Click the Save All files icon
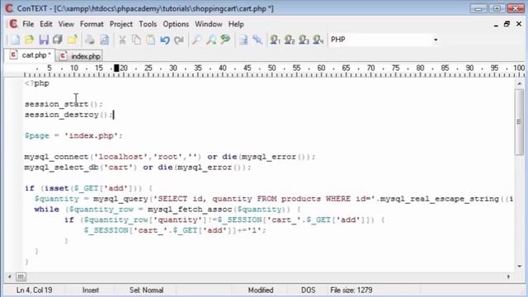The height and width of the screenshot is (297, 528). (58, 40)
